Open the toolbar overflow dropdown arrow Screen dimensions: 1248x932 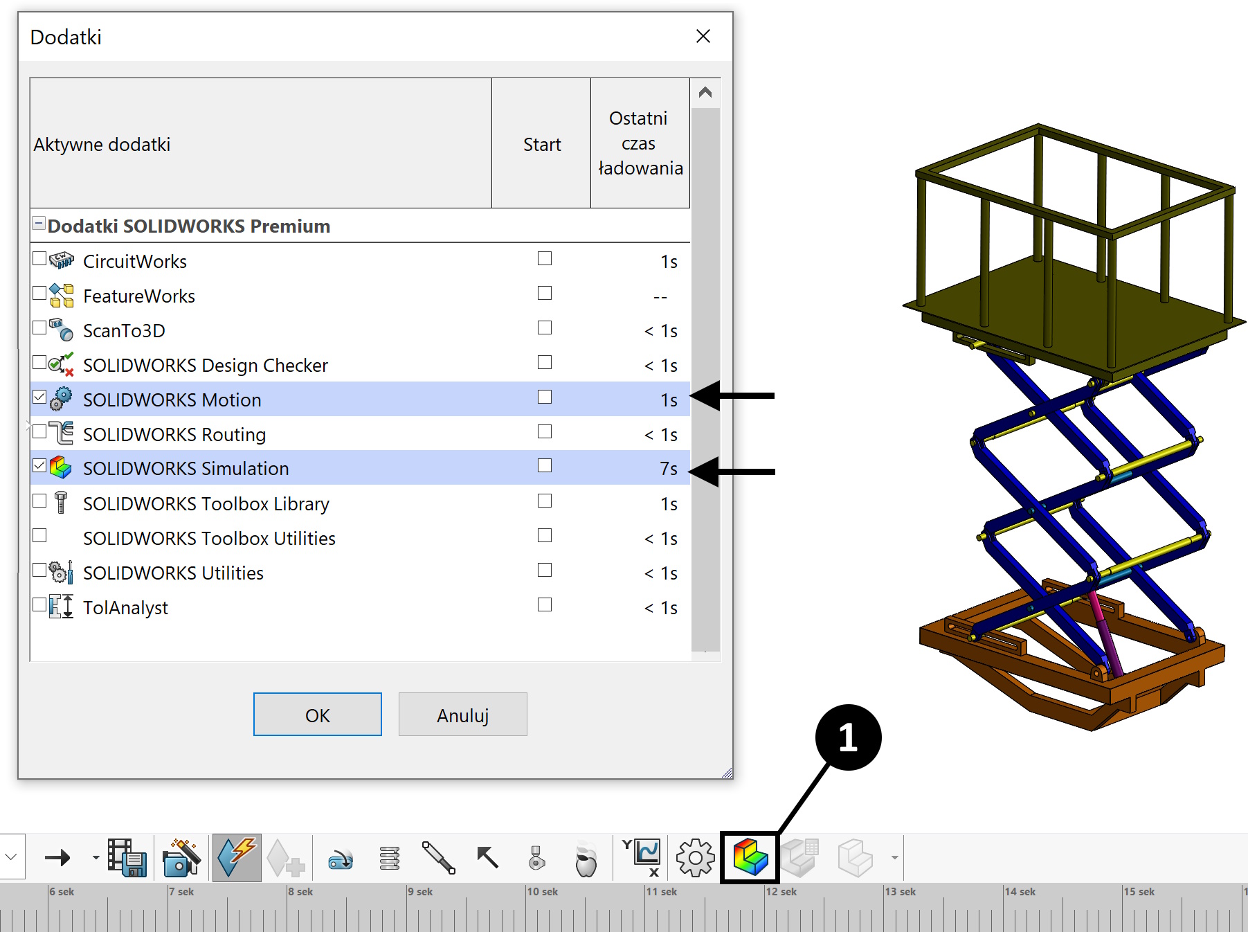click(x=894, y=858)
